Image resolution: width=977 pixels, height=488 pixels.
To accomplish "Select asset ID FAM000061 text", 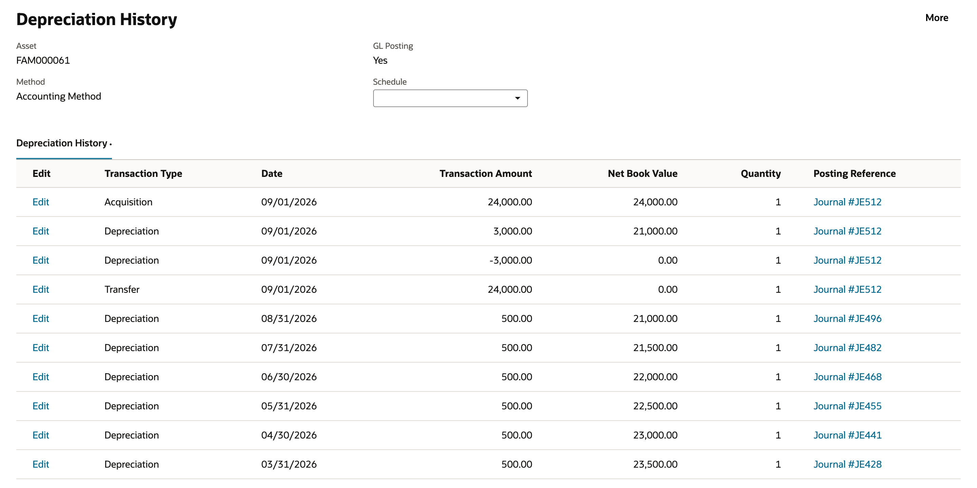I will pyautogui.click(x=43, y=61).
